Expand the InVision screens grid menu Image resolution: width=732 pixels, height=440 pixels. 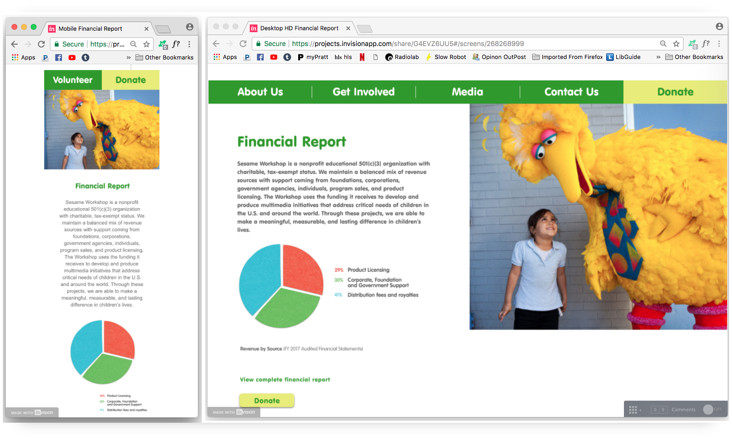[x=635, y=410]
